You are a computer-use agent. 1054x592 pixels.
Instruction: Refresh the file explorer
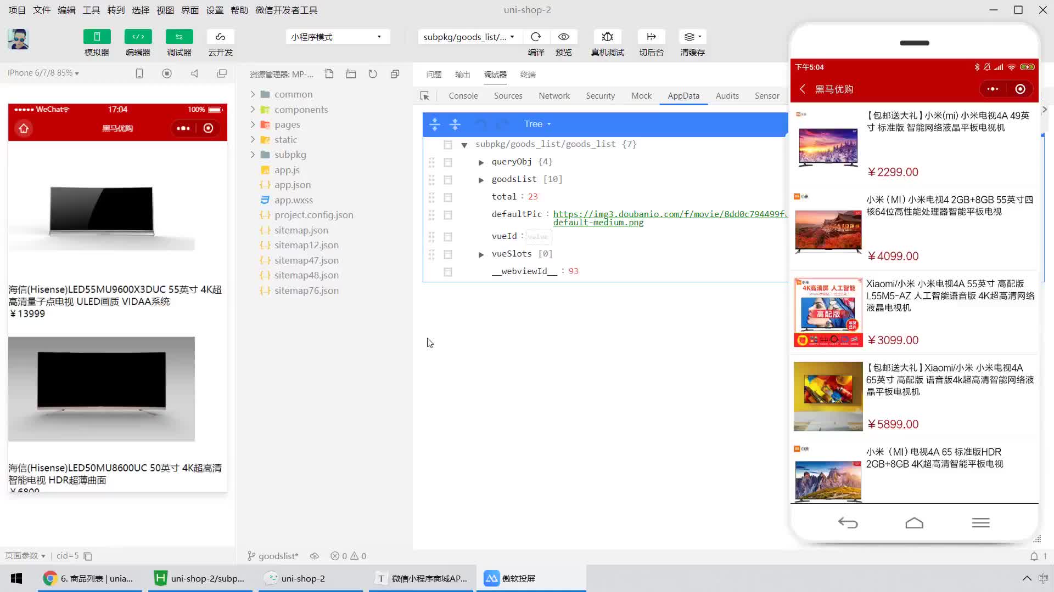373,74
